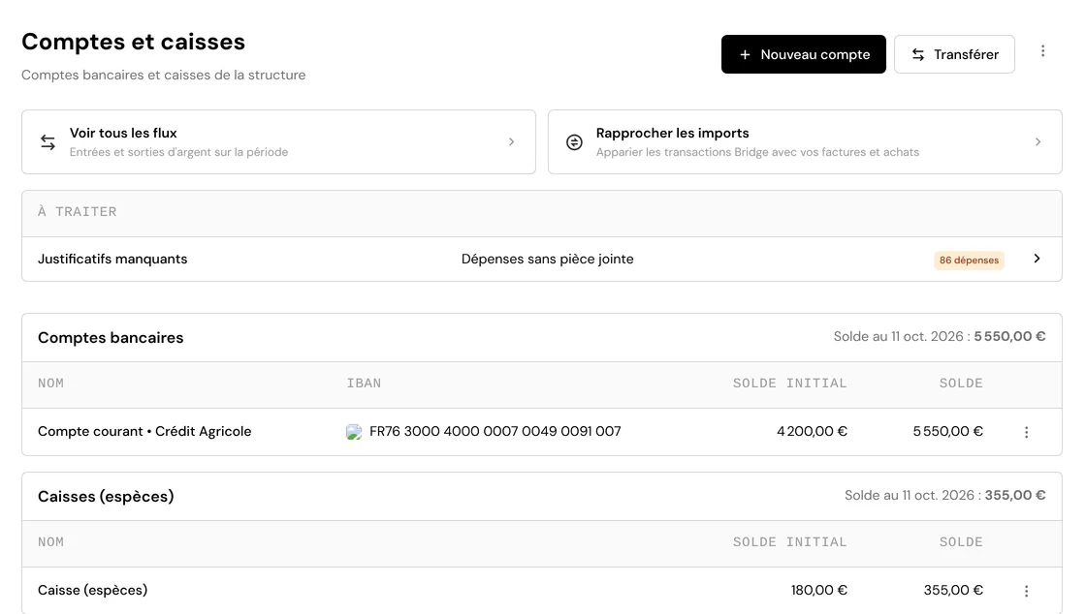The image size is (1086, 614).
Task: Click the 355,00 € balance in Caisse row
Action: (953, 591)
